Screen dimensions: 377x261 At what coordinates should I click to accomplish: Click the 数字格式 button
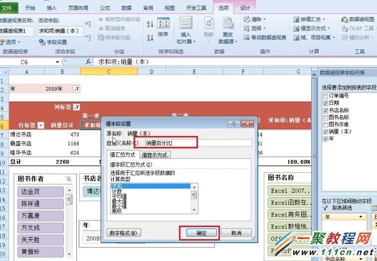125,233
